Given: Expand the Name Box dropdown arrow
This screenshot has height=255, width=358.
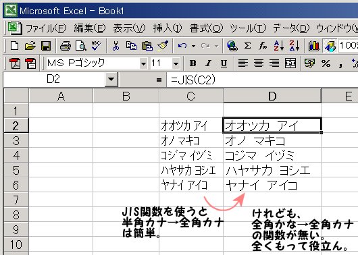Looking at the screenshot, I should pyautogui.click(x=111, y=80).
